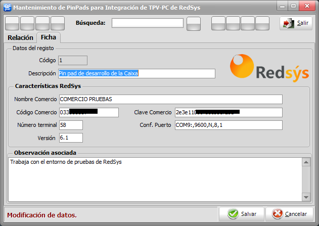Click the Número terminal field
This screenshot has width=319, height=226.
[x=71, y=125]
